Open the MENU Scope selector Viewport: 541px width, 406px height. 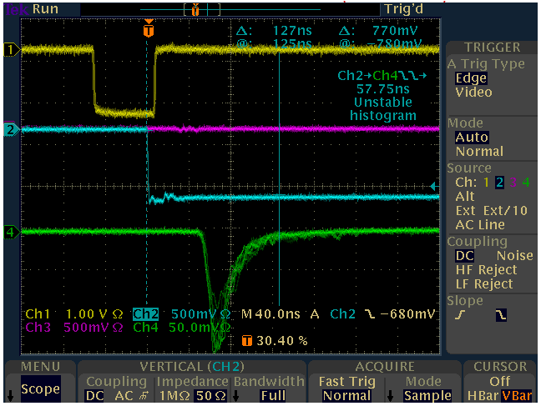click(40, 389)
